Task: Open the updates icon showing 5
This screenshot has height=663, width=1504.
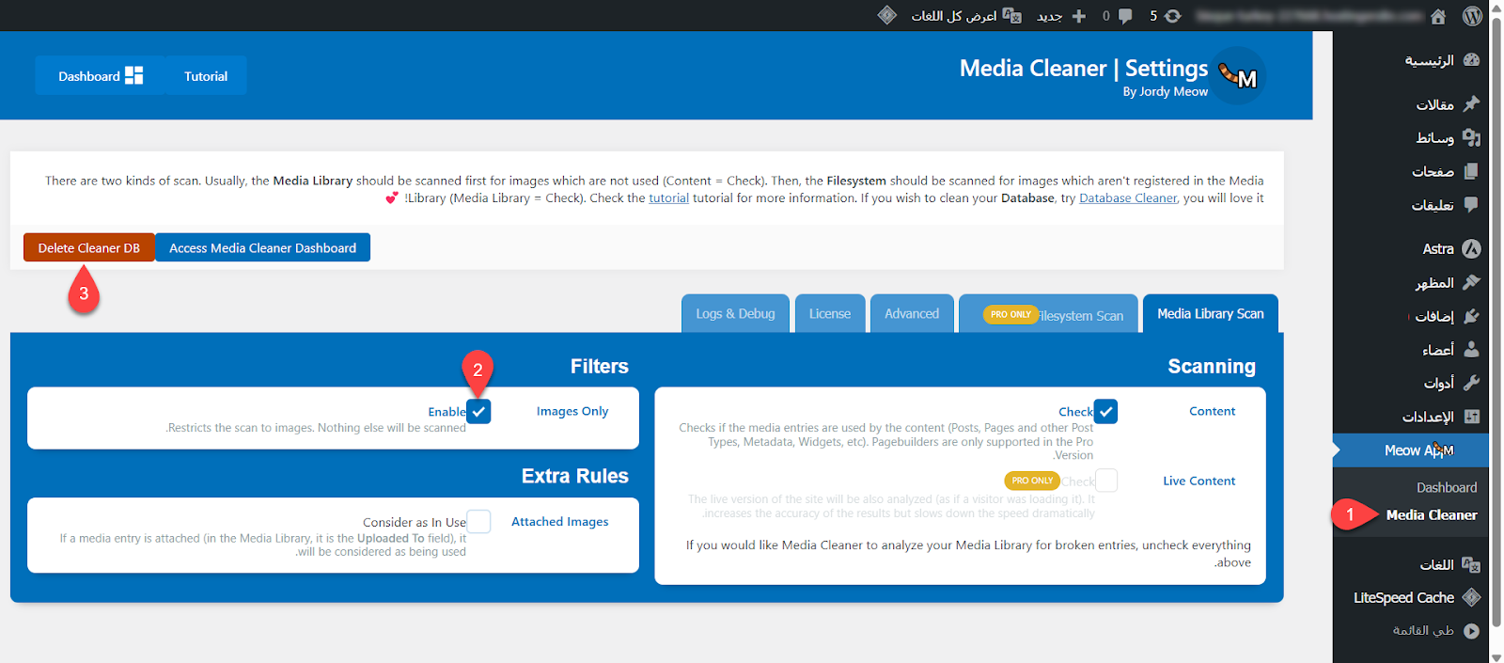Action: point(1172,16)
